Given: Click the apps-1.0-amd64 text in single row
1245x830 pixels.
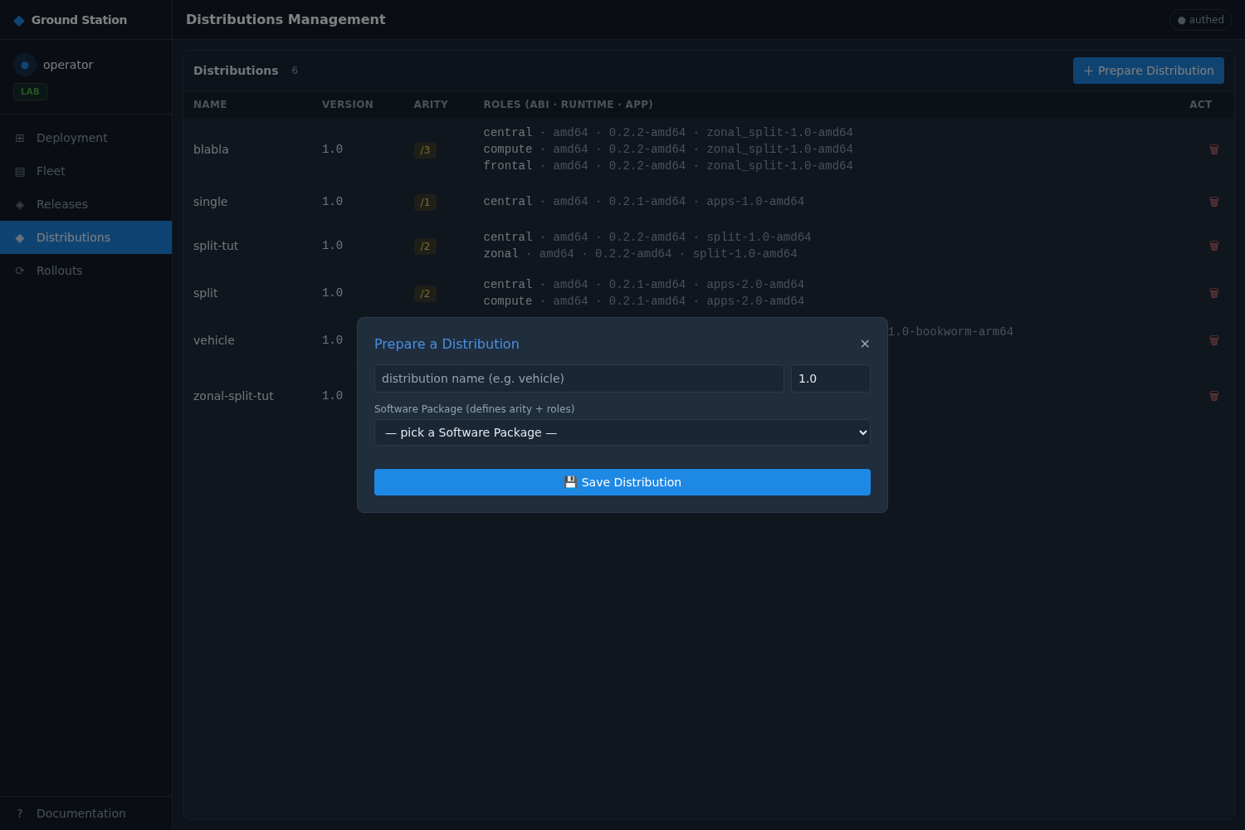Looking at the screenshot, I should pyautogui.click(x=755, y=202).
